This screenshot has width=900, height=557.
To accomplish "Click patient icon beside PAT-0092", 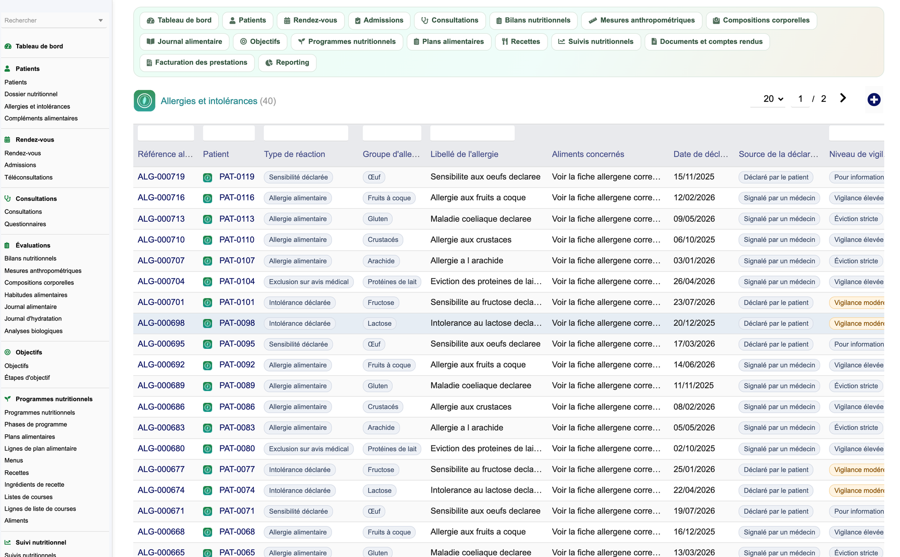I will coord(208,365).
